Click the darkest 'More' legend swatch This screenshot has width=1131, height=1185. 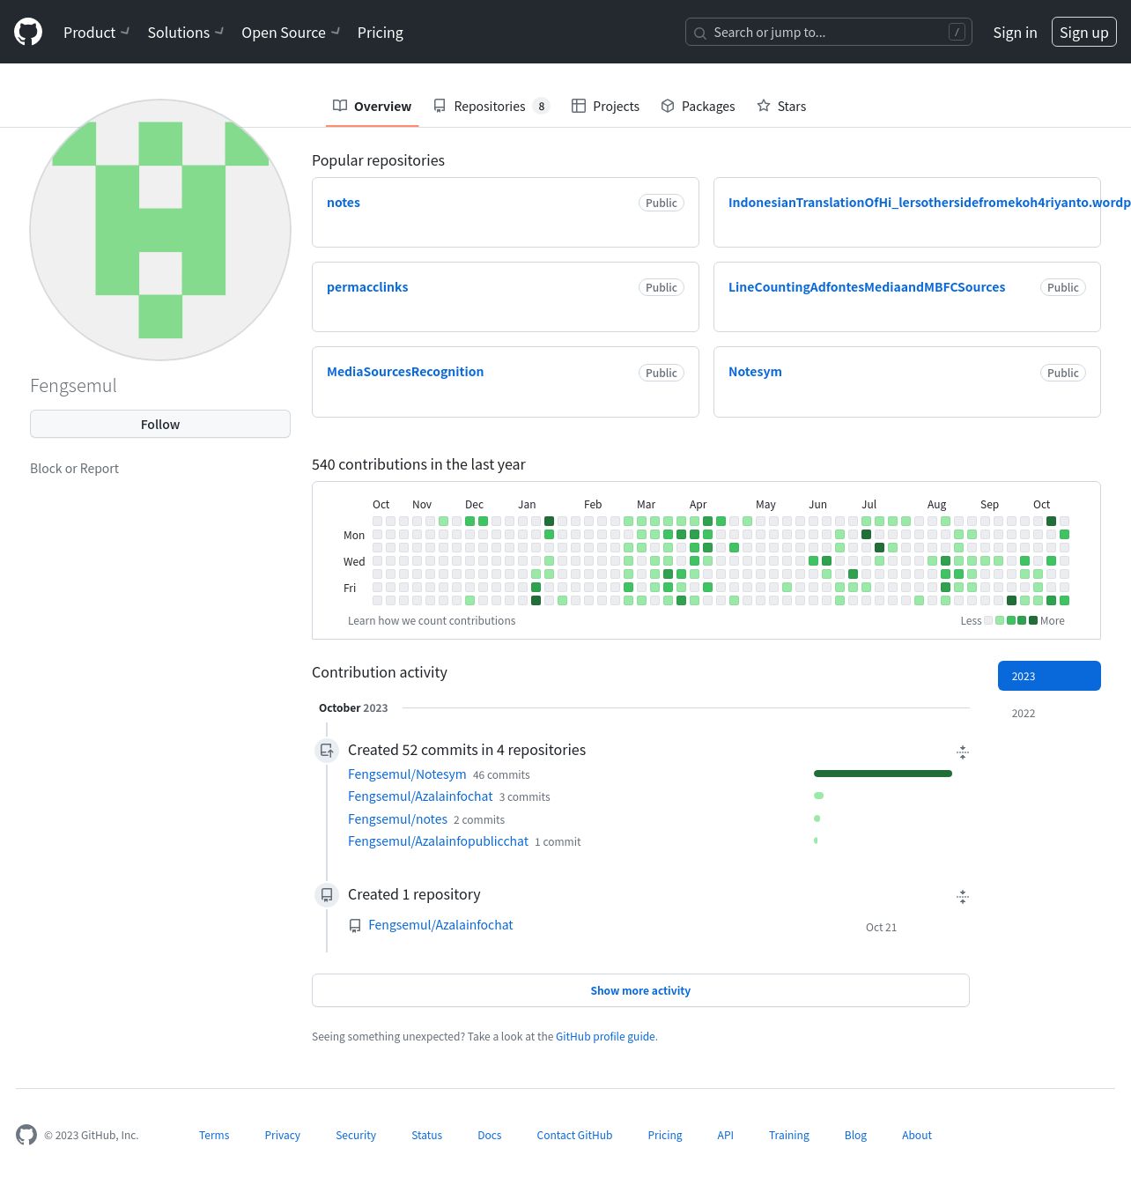tap(1033, 620)
